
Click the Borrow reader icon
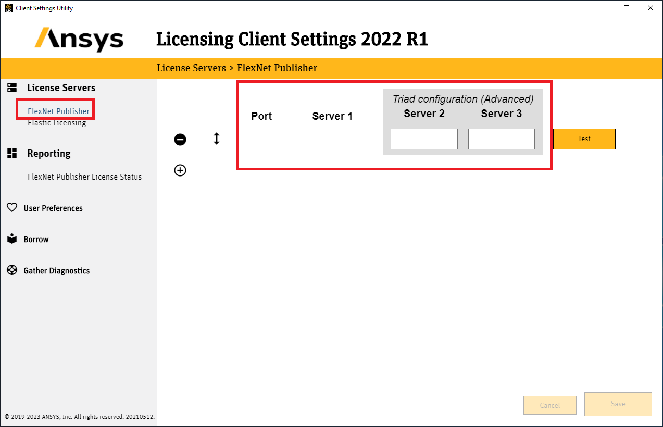(12, 239)
